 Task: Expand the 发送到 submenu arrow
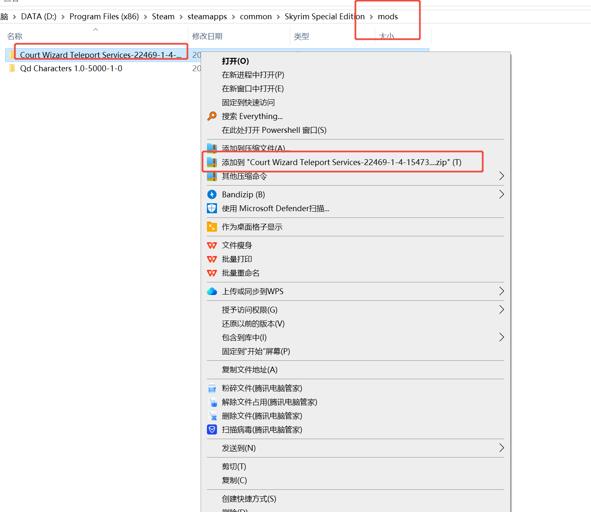tap(501, 448)
